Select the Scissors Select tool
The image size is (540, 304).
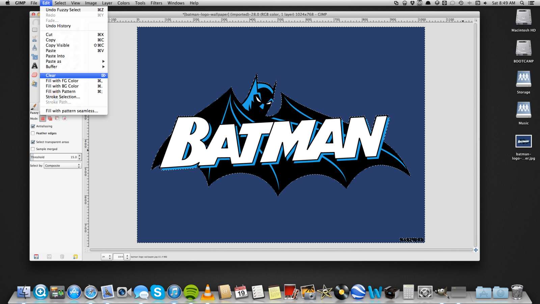(x=35, y=39)
